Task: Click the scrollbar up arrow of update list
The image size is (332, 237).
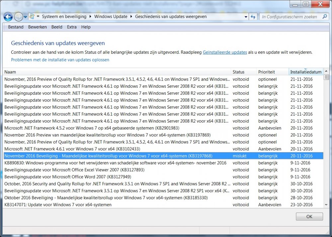Action: [x=326, y=72]
